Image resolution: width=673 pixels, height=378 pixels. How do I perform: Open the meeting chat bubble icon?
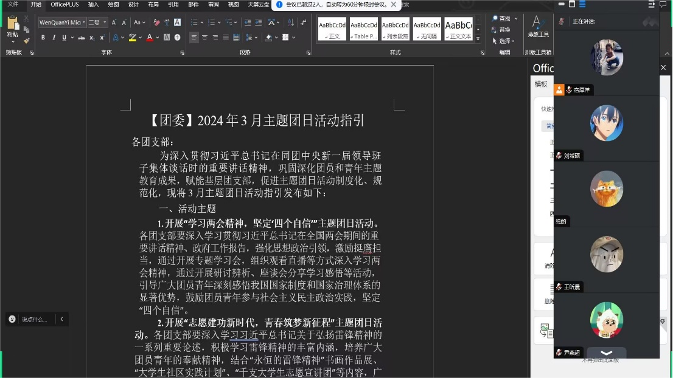pos(663,4)
